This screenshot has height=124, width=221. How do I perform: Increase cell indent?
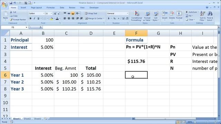(x=81, y=18)
